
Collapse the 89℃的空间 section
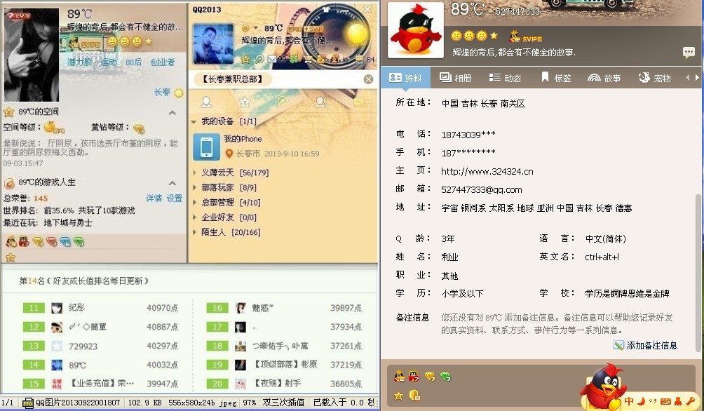(x=172, y=112)
